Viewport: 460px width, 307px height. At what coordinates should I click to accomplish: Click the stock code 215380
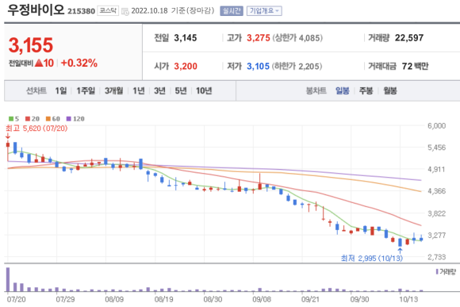[81, 11]
